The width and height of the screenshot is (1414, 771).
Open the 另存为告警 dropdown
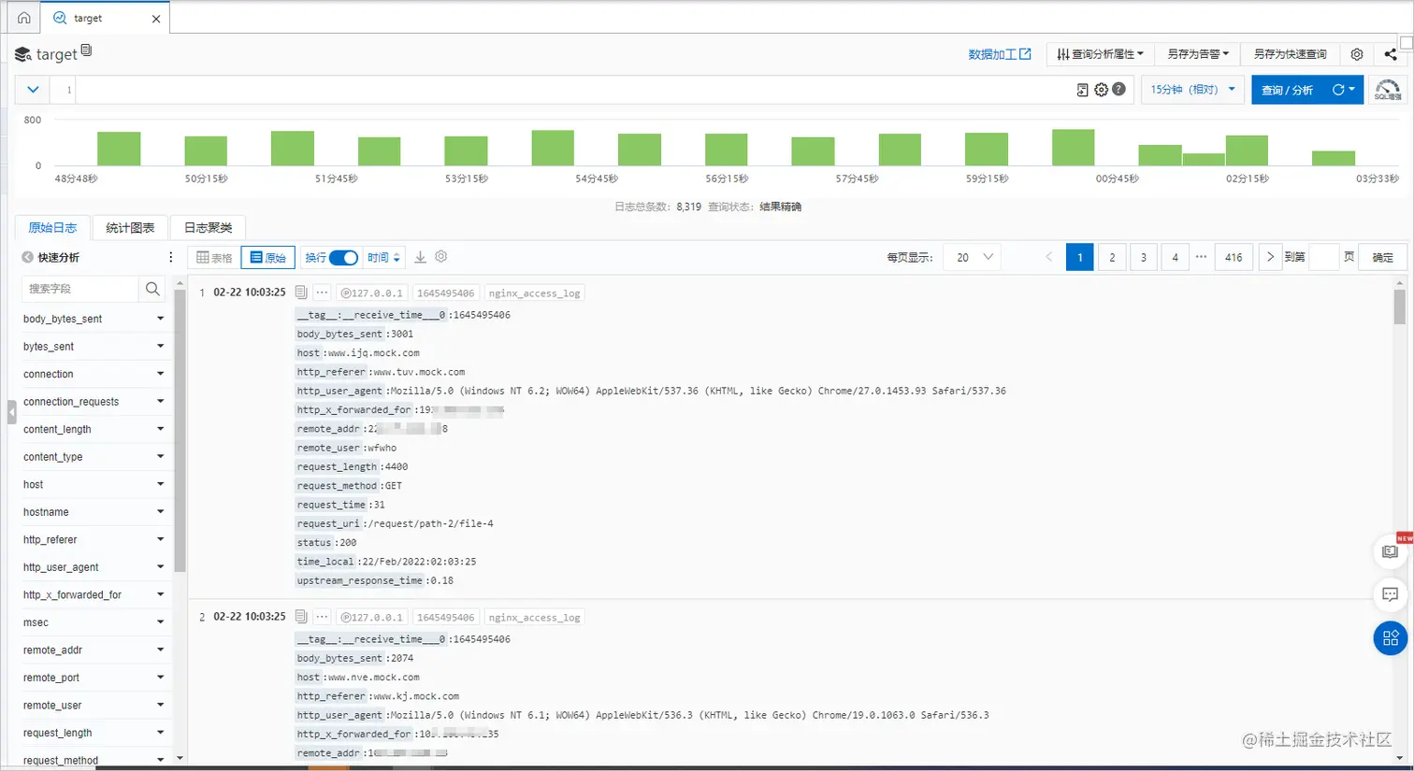pos(1197,54)
